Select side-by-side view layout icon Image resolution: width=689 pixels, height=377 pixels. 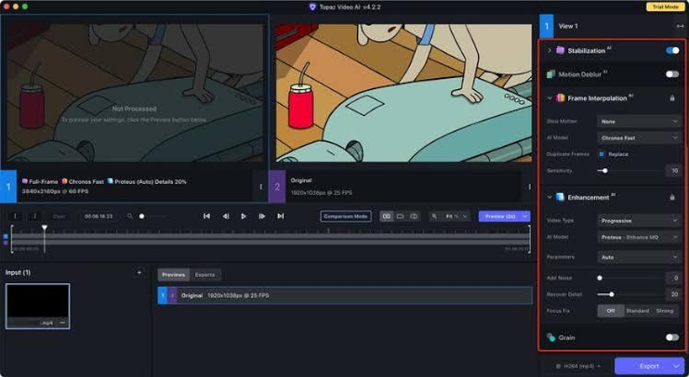click(387, 217)
